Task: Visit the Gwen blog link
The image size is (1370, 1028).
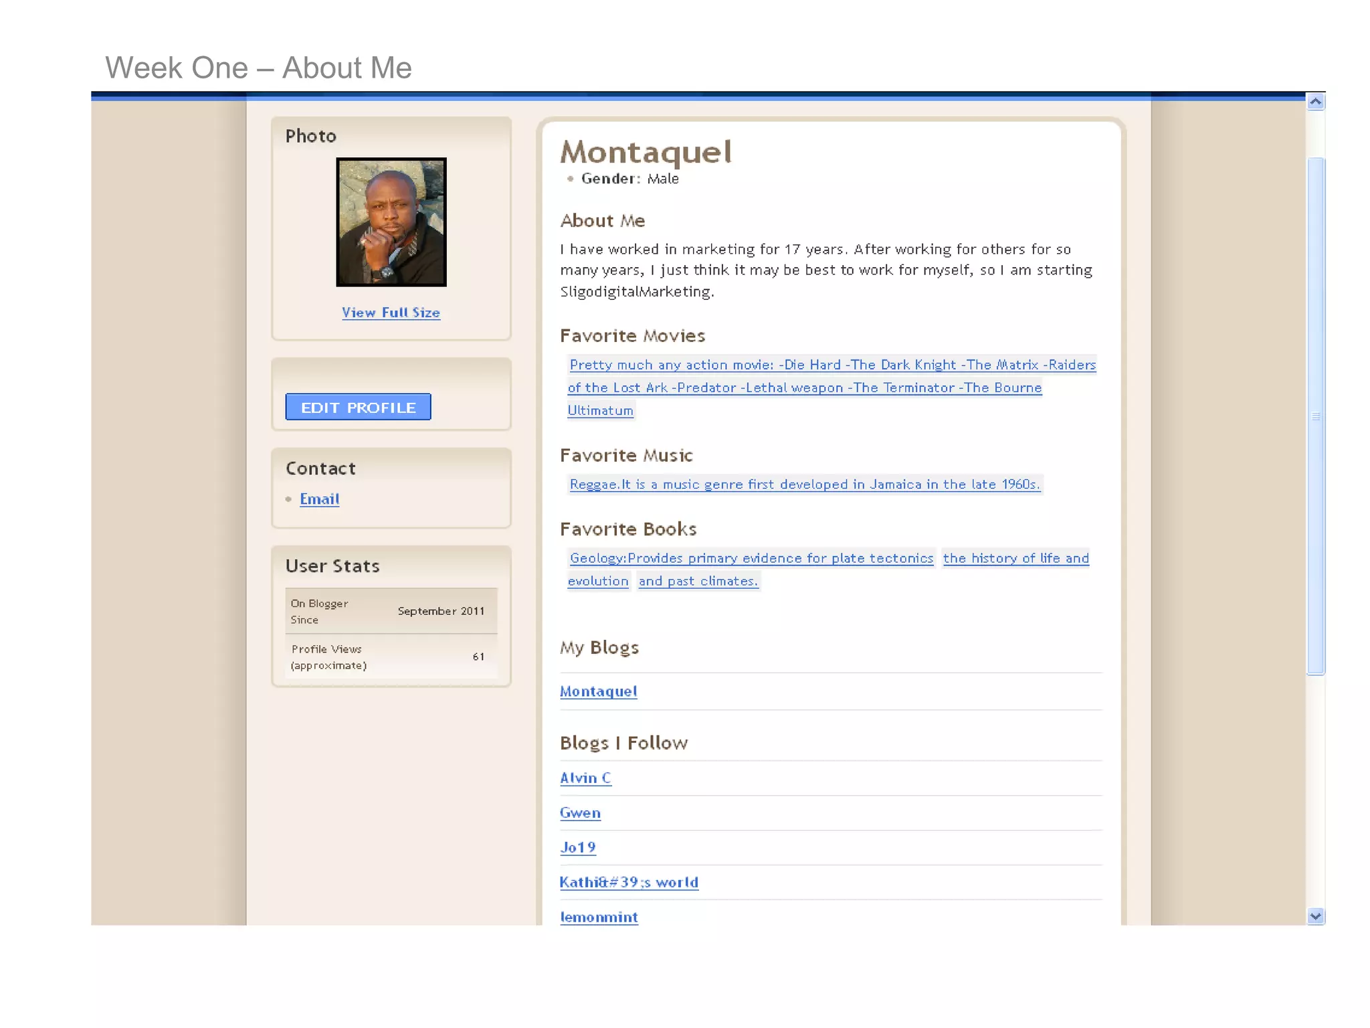Action: [580, 812]
